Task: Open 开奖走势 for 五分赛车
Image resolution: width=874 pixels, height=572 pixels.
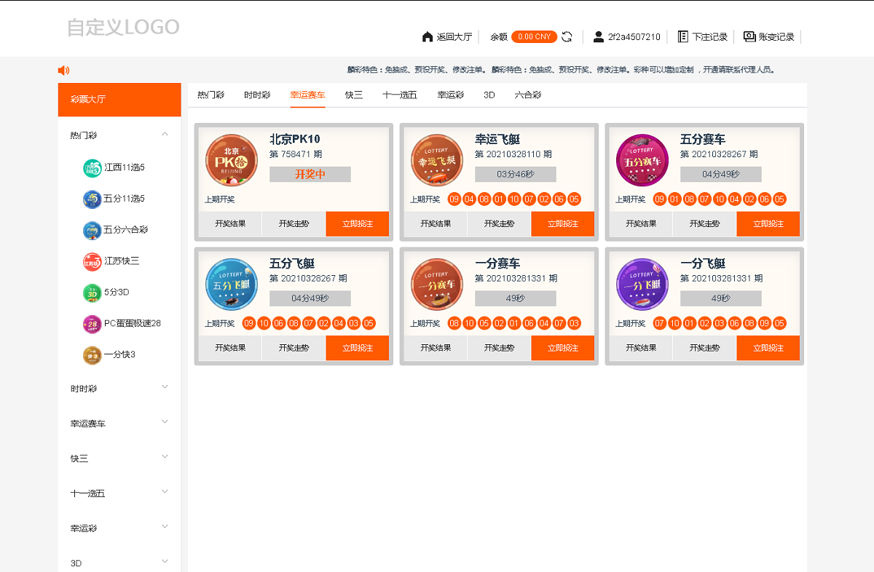Action: coord(706,223)
